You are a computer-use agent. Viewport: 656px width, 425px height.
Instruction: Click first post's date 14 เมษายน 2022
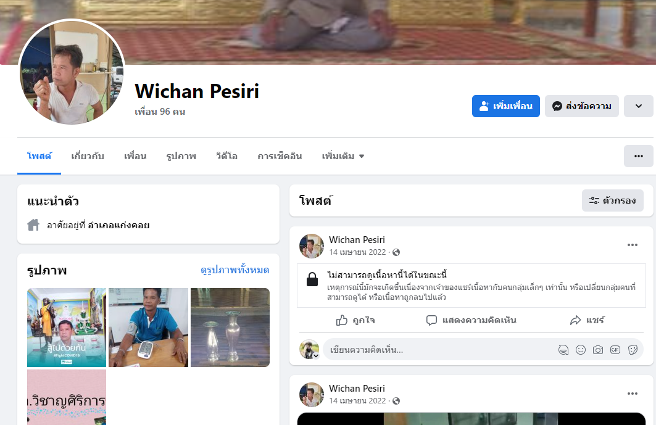[x=357, y=252]
